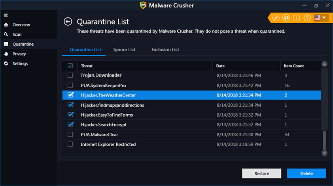Select the Hijacker.EasyToFindForms threat name

pos(107,115)
